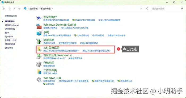This screenshot has width=186, height=98.
Task: Click 允许远程访问 link
Action: (83, 35)
